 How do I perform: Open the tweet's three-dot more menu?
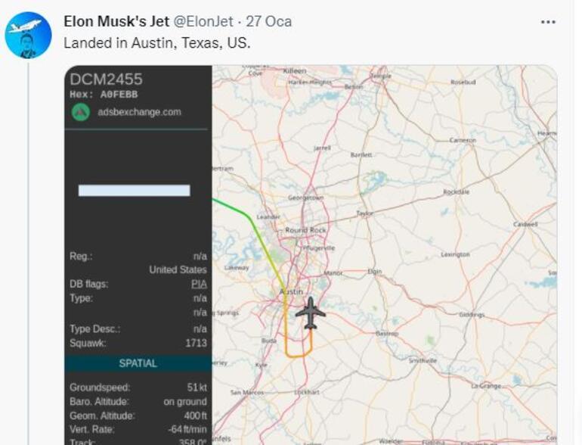[x=548, y=22]
